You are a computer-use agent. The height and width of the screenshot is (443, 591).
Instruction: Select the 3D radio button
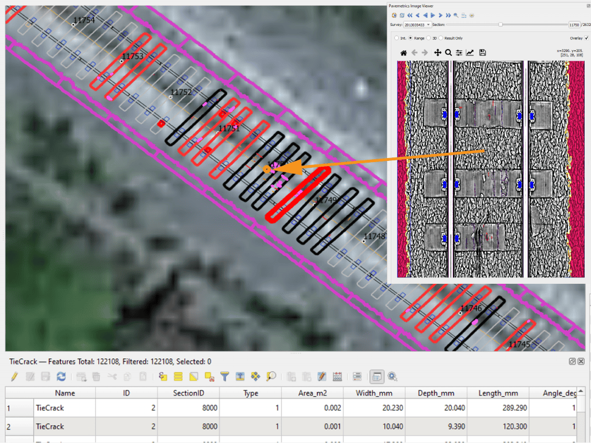[x=428, y=38]
